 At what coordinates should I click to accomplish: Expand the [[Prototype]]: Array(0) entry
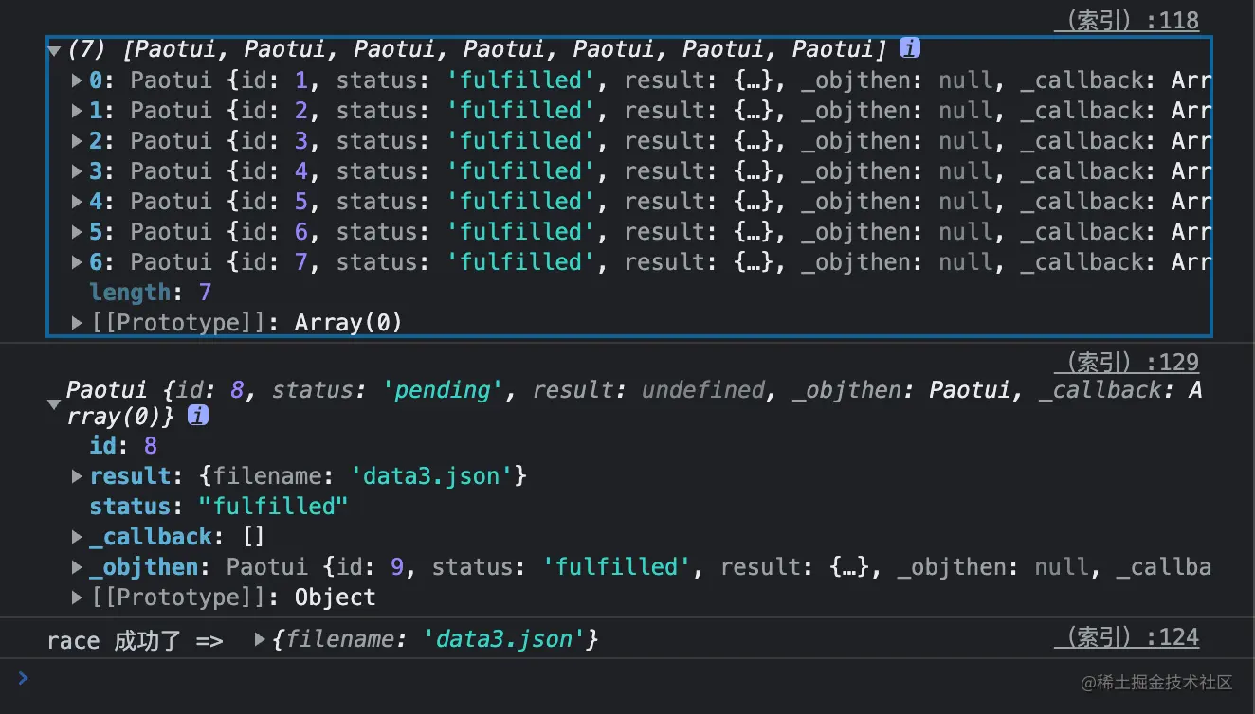click(77, 323)
